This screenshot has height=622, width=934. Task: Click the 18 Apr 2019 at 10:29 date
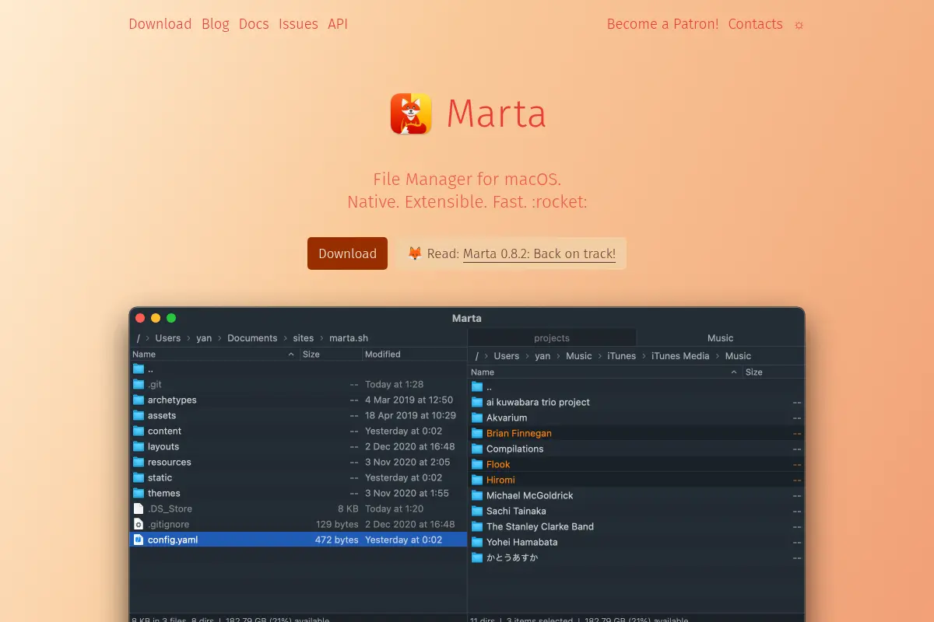(410, 415)
